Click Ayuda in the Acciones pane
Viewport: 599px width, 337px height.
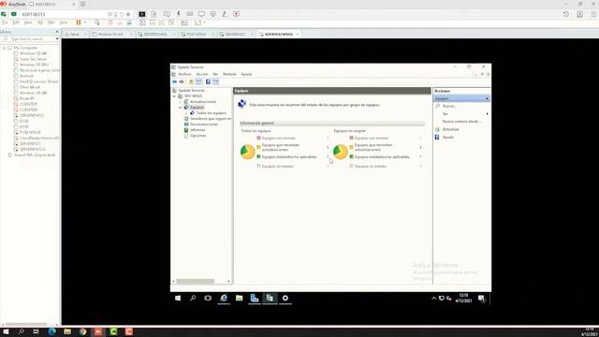(448, 138)
